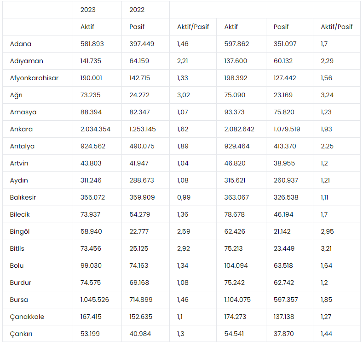The image size is (363, 342).
Task: Select Bilecik's 78.678 cell
Action: point(235,214)
